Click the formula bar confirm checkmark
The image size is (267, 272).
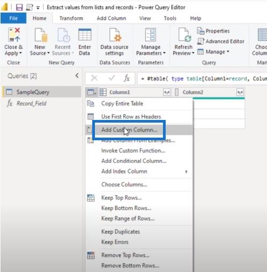[112, 78]
